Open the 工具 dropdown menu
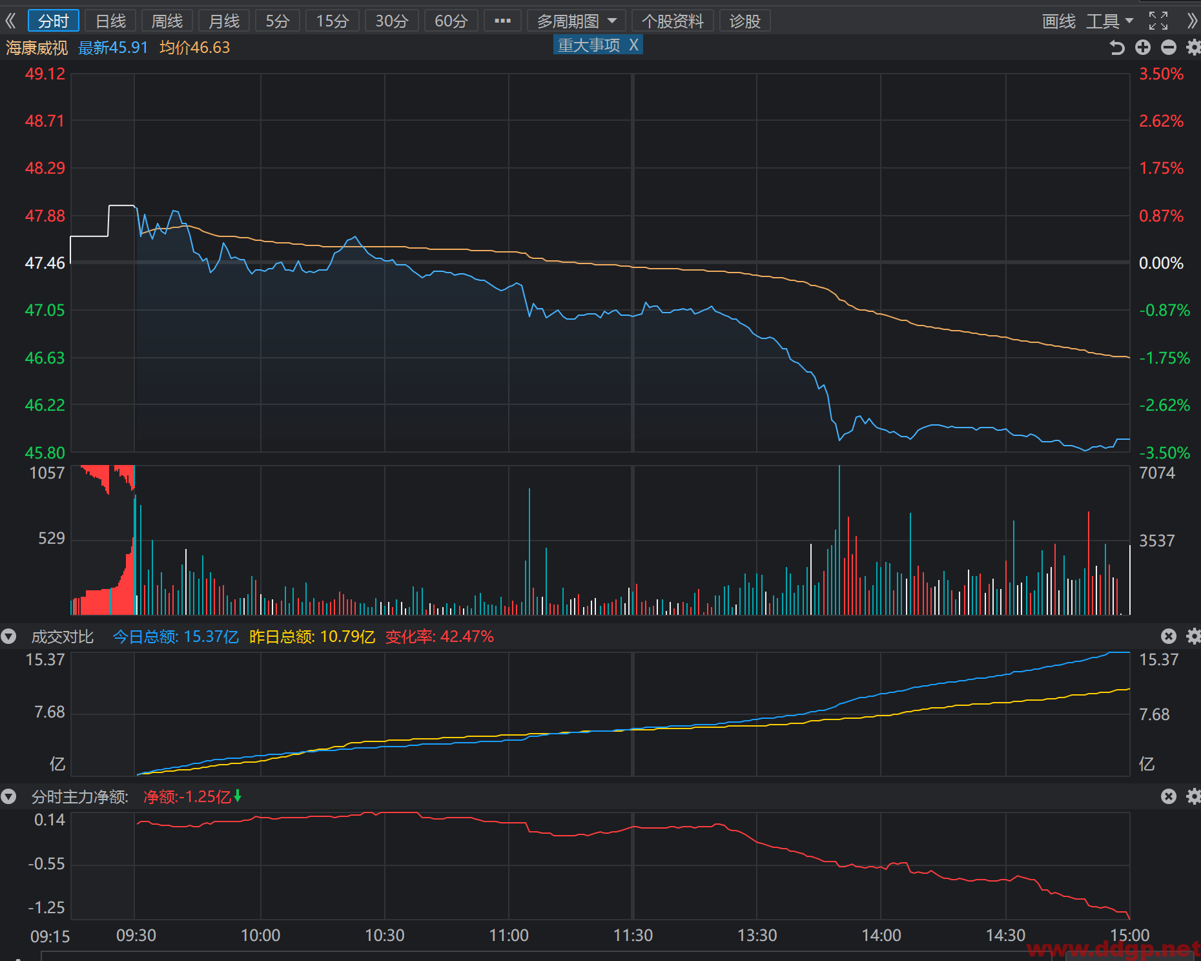The width and height of the screenshot is (1201, 961). point(1110,21)
